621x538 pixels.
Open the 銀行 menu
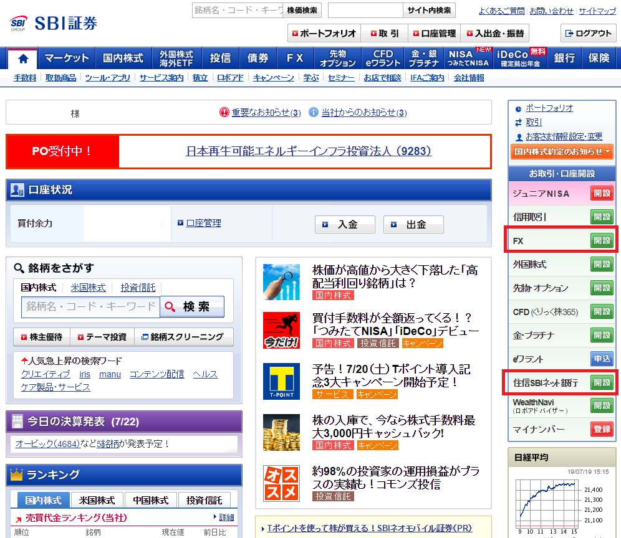click(564, 58)
